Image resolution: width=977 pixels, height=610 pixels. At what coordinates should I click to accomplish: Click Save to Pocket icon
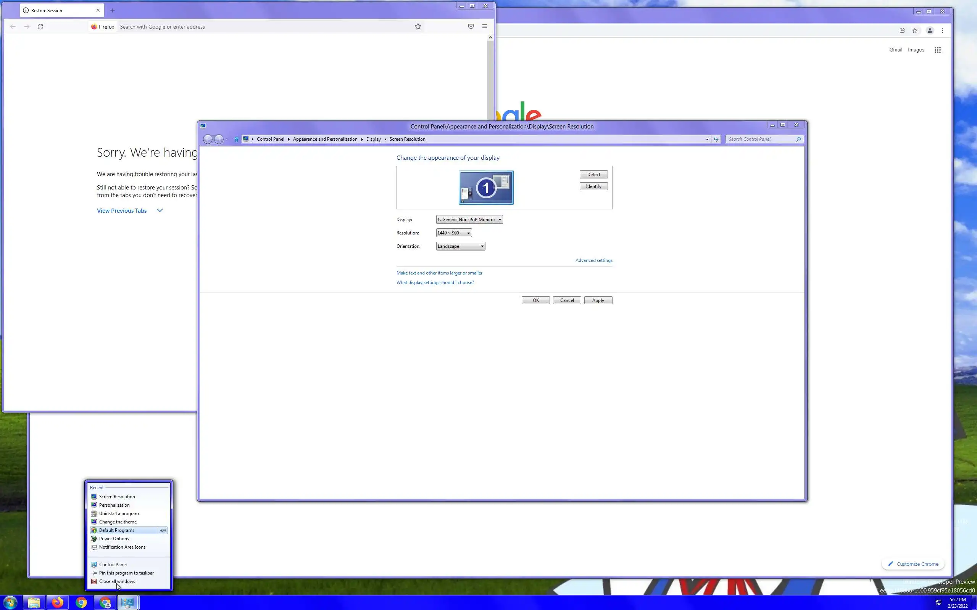click(471, 27)
